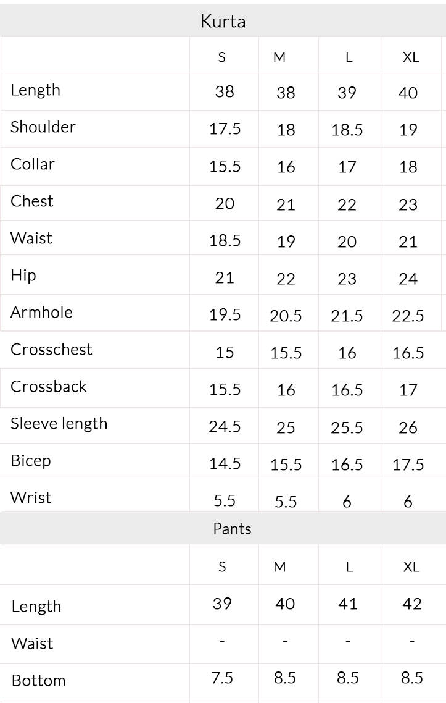Click the Pants section header
446x703 pixels.
(232, 529)
